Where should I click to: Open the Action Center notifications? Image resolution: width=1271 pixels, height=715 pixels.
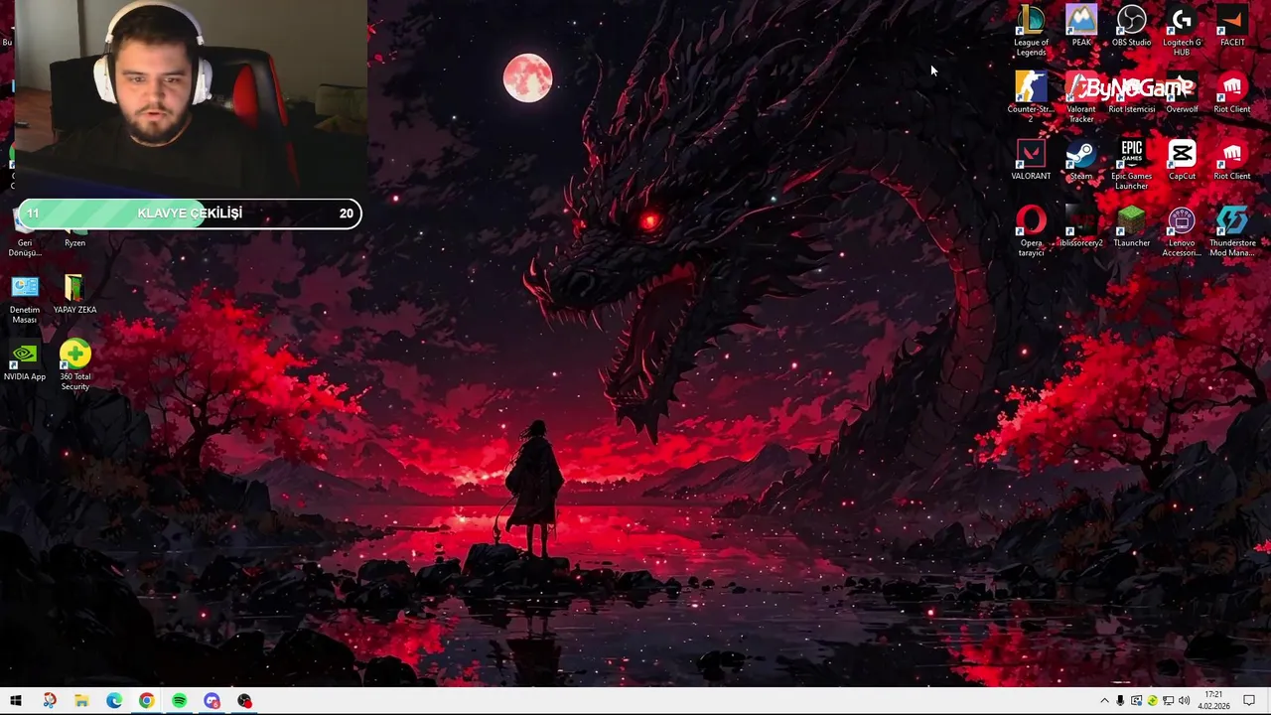pos(1249,701)
